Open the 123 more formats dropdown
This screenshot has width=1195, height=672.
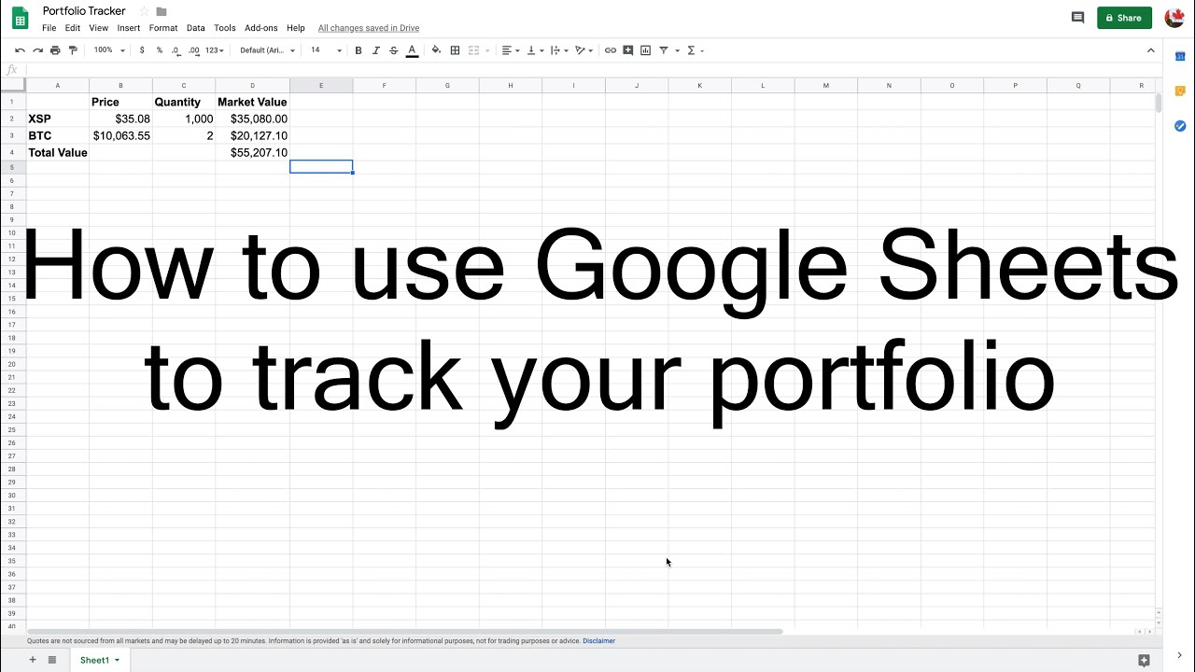[x=216, y=50]
